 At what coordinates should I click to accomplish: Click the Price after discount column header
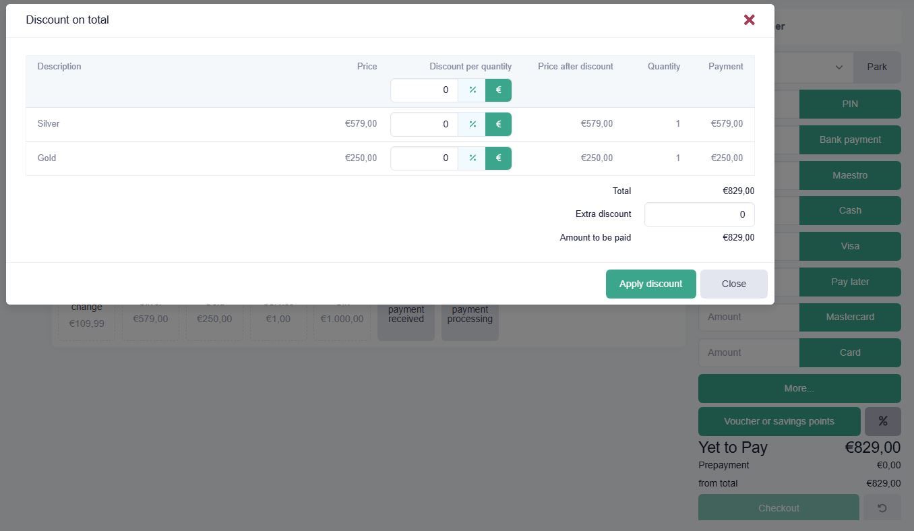click(576, 67)
